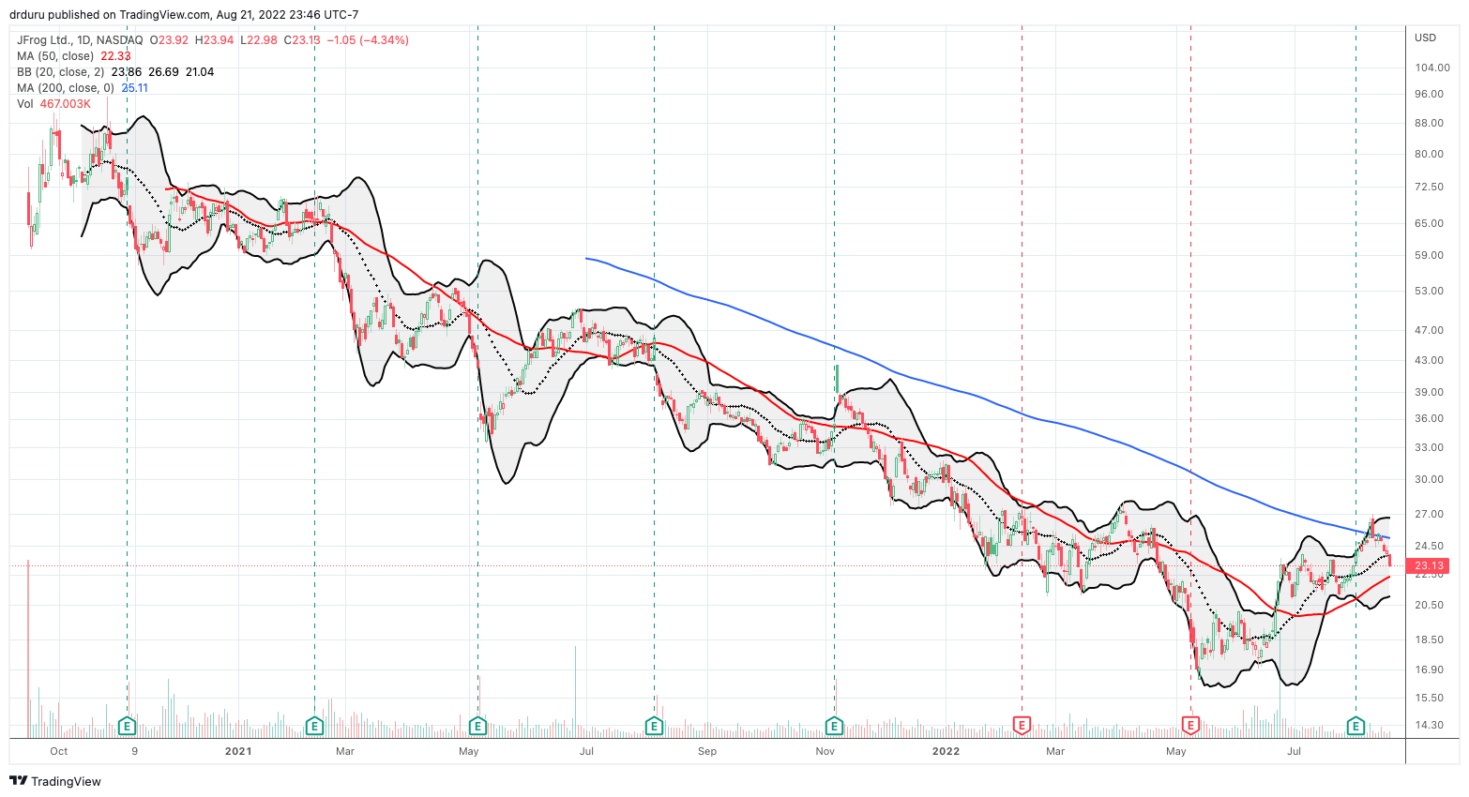This screenshot has width=1469, height=797.
Task: Click the 30.00 price axis label
Action: pyautogui.click(x=1429, y=480)
